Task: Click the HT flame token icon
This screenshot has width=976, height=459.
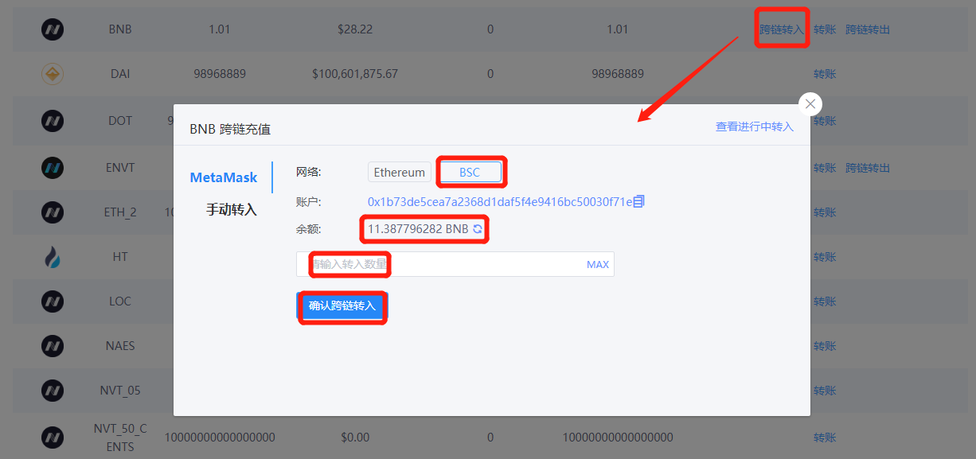Action: (x=53, y=257)
